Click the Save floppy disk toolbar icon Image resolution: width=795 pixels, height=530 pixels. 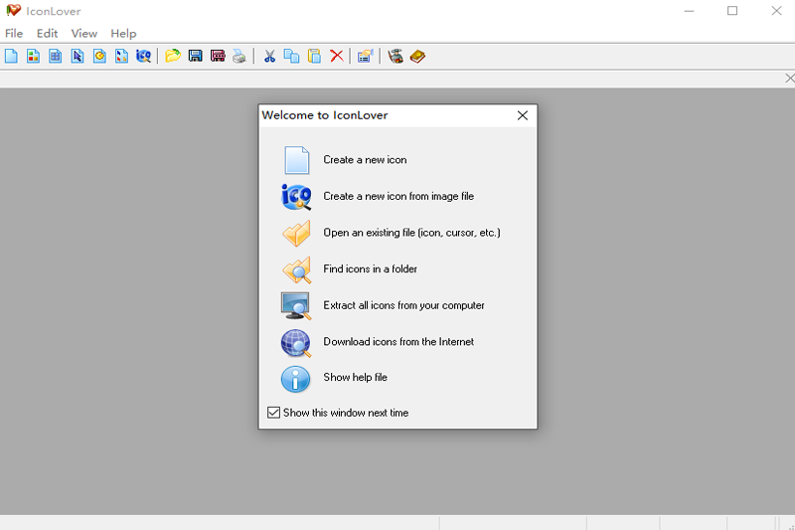coord(195,57)
